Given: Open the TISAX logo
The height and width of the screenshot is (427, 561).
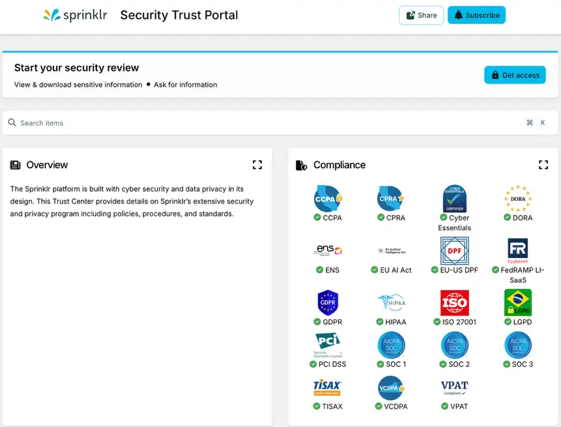Looking at the screenshot, I should 327,387.
